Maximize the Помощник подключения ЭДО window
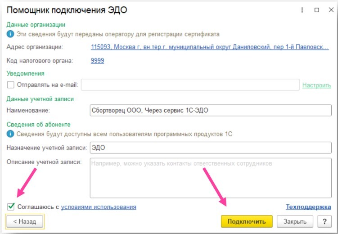Viewport: 338px width, 234px height. (x=316, y=9)
